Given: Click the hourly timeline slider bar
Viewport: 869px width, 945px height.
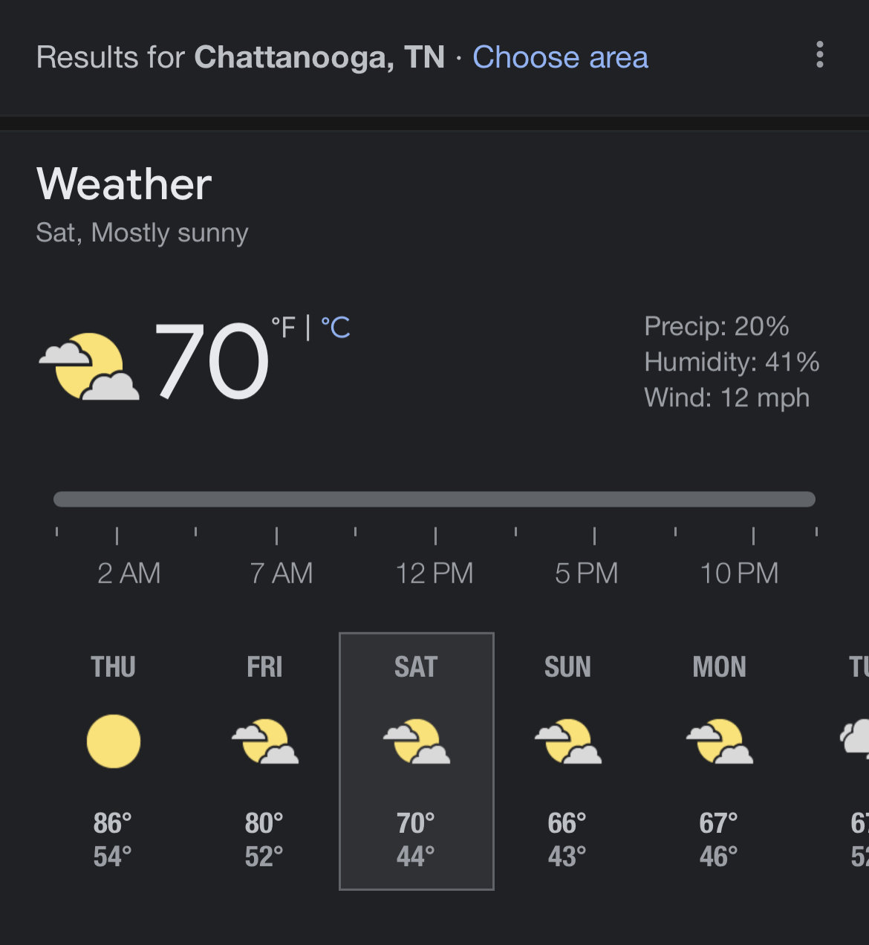Looking at the screenshot, I should pyautogui.click(x=434, y=499).
